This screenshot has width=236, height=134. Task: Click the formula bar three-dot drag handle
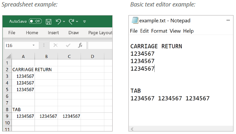click(x=44, y=45)
